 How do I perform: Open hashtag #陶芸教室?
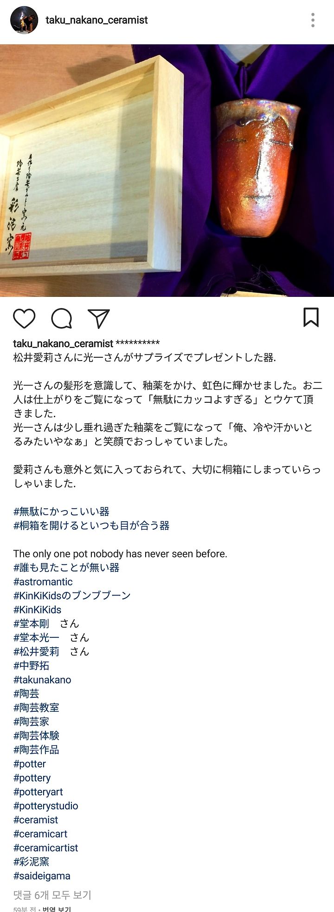coord(36,708)
